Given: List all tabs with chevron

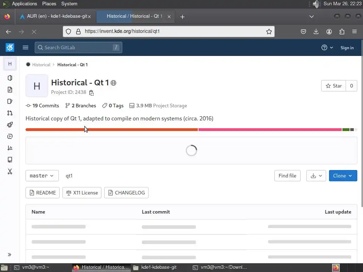Looking at the screenshot, I should 312,17.
